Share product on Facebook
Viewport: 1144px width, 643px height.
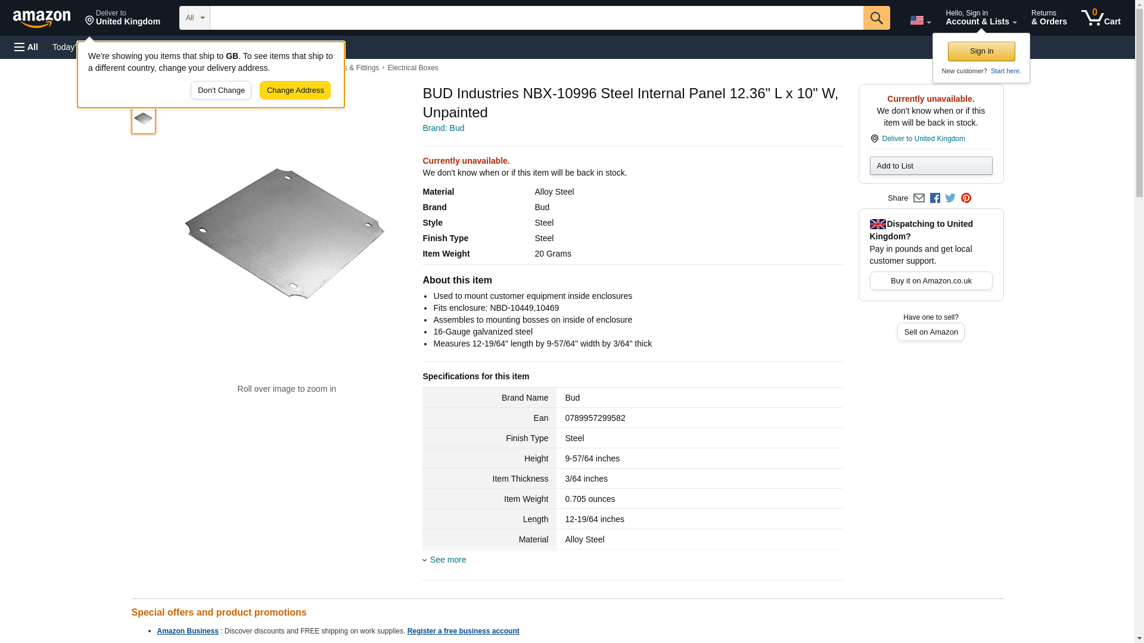(x=935, y=198)
